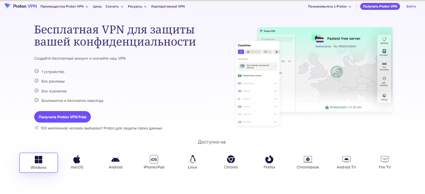Screen dimensions: 425x194
Task: Click the Fastest free server title
Action: pos(344,39)
